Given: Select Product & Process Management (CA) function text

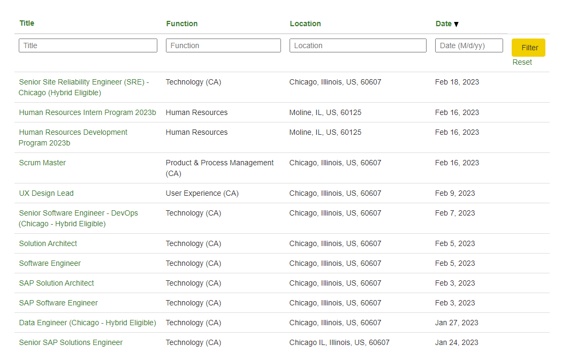Looking at the screenshot, I should click(x=219, y=168).
